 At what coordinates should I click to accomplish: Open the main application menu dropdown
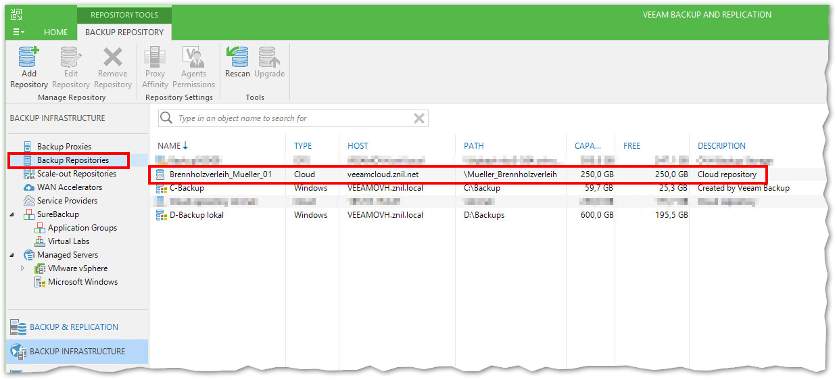(18, 32)
